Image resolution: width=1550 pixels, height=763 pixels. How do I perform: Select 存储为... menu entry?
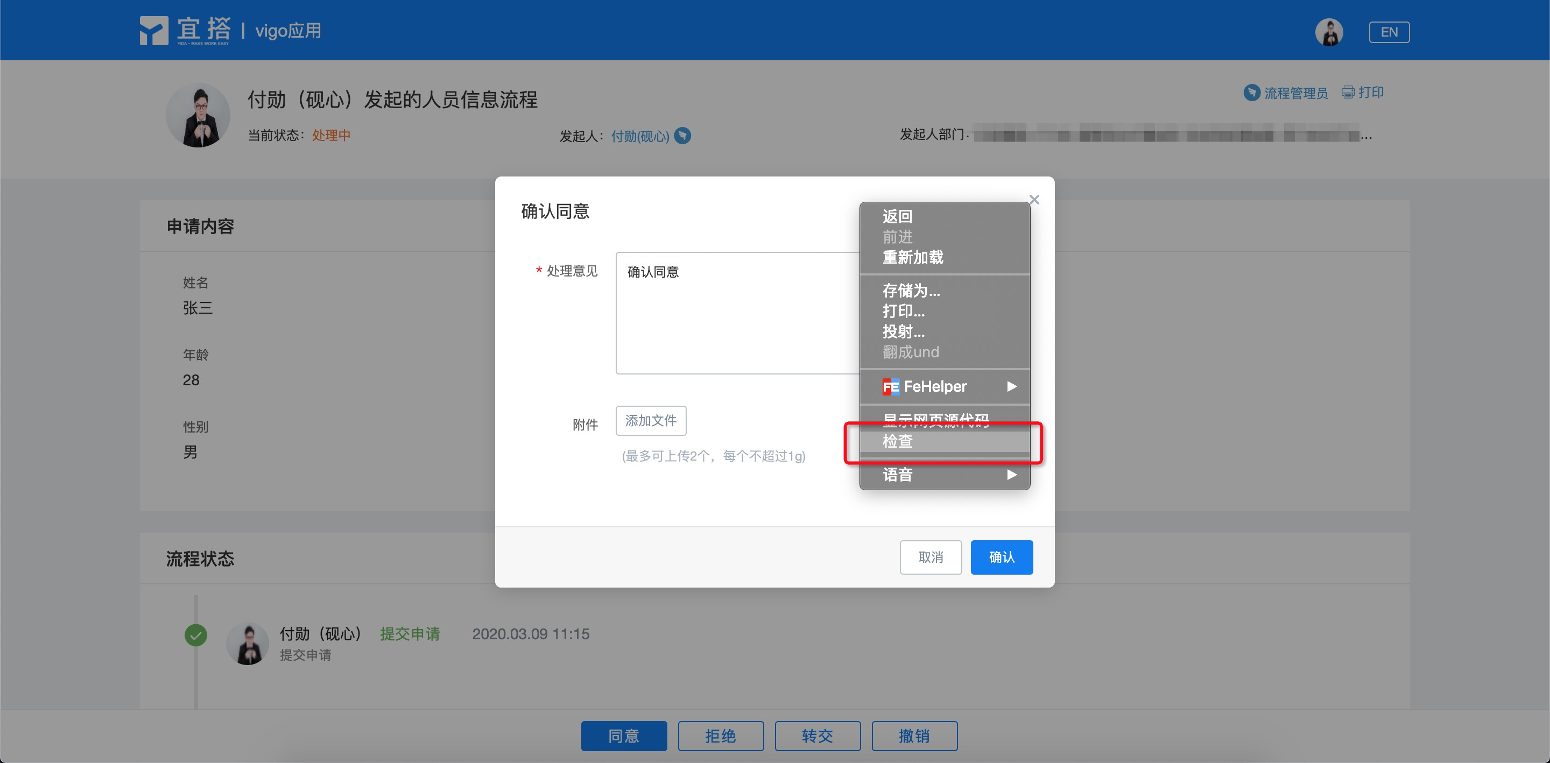point(911,291)
